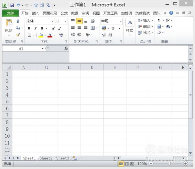This screenshot has height=169, width=195.
Task: Toggle Top Align
Action: pyautogui.click(x=73, y=21)
